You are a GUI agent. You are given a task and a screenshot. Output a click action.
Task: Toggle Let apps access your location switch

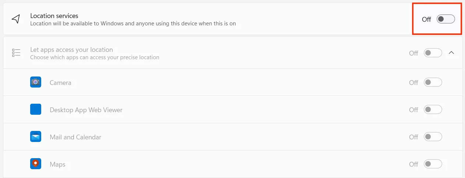[x=433, y=53]
